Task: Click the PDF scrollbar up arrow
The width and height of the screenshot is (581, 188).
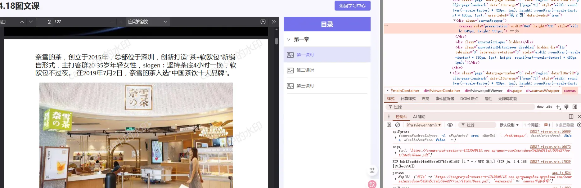Action: click(x=276, y=29)
